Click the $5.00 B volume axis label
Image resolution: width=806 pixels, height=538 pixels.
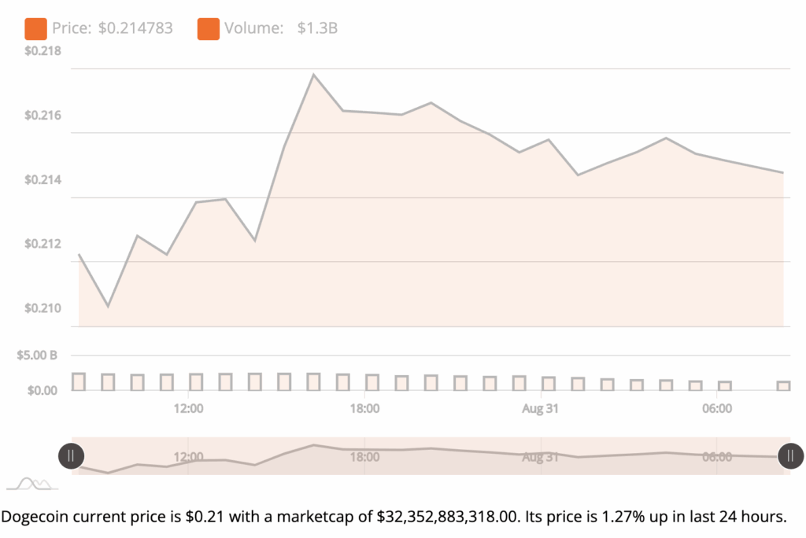[37, 355]
